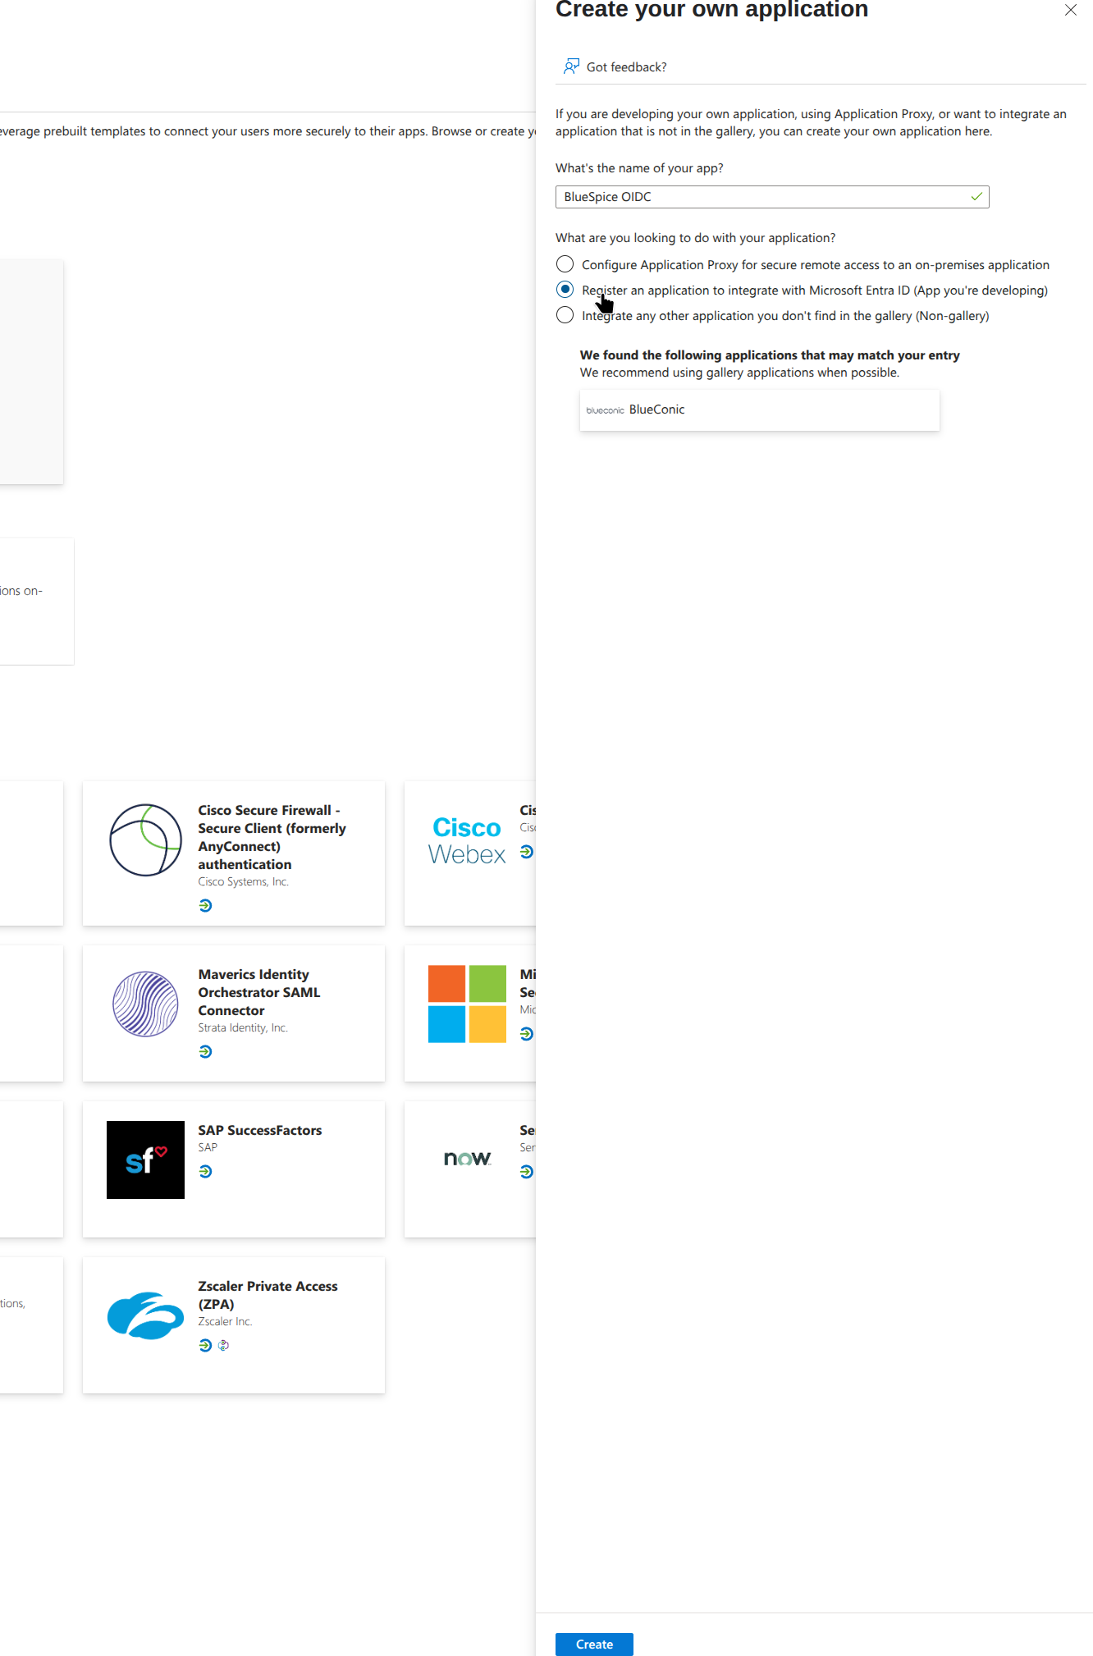Close the Create your own application panel
The image size is (1093, 1656).
[1070, 10]
